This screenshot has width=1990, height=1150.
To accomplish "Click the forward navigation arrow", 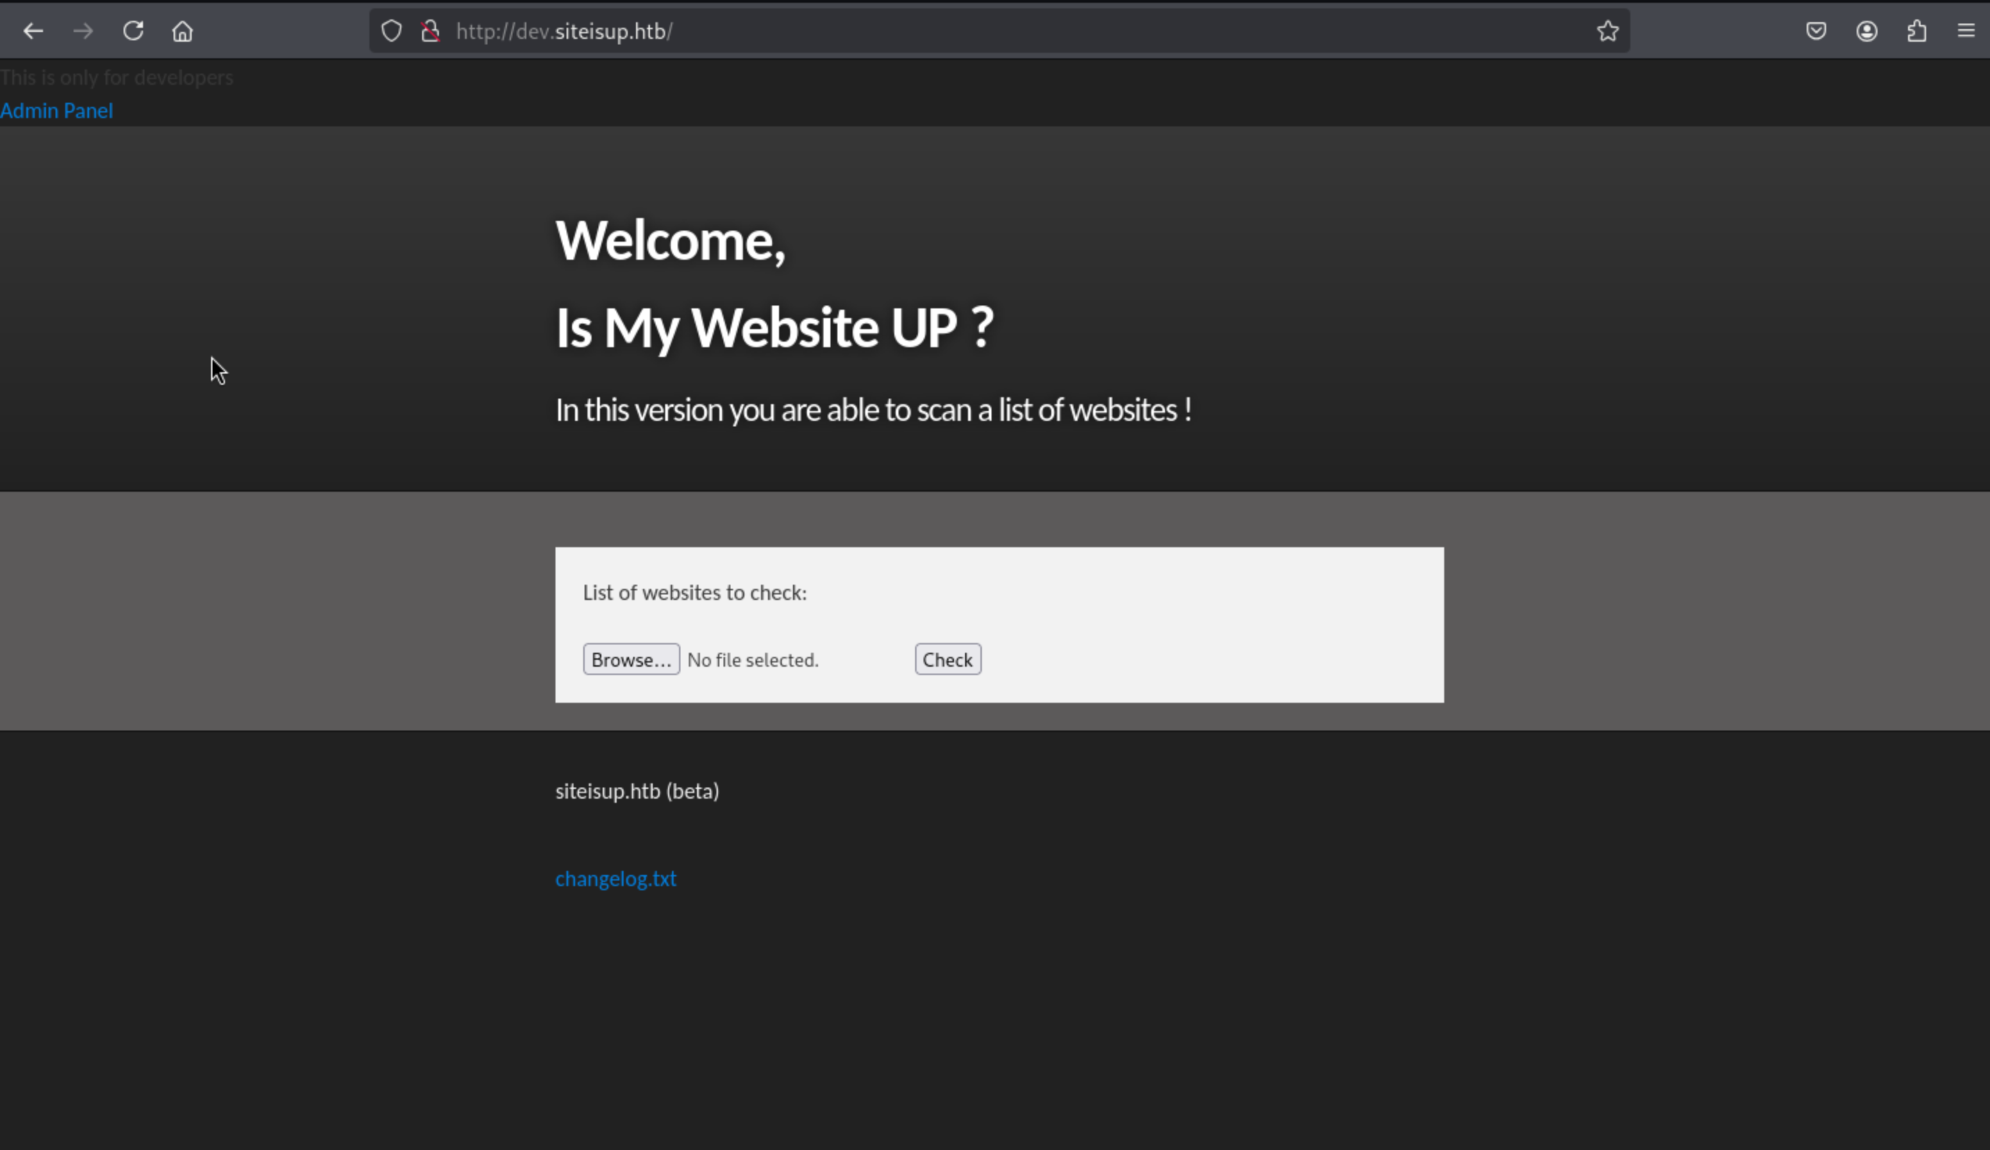I will (83, 31).
